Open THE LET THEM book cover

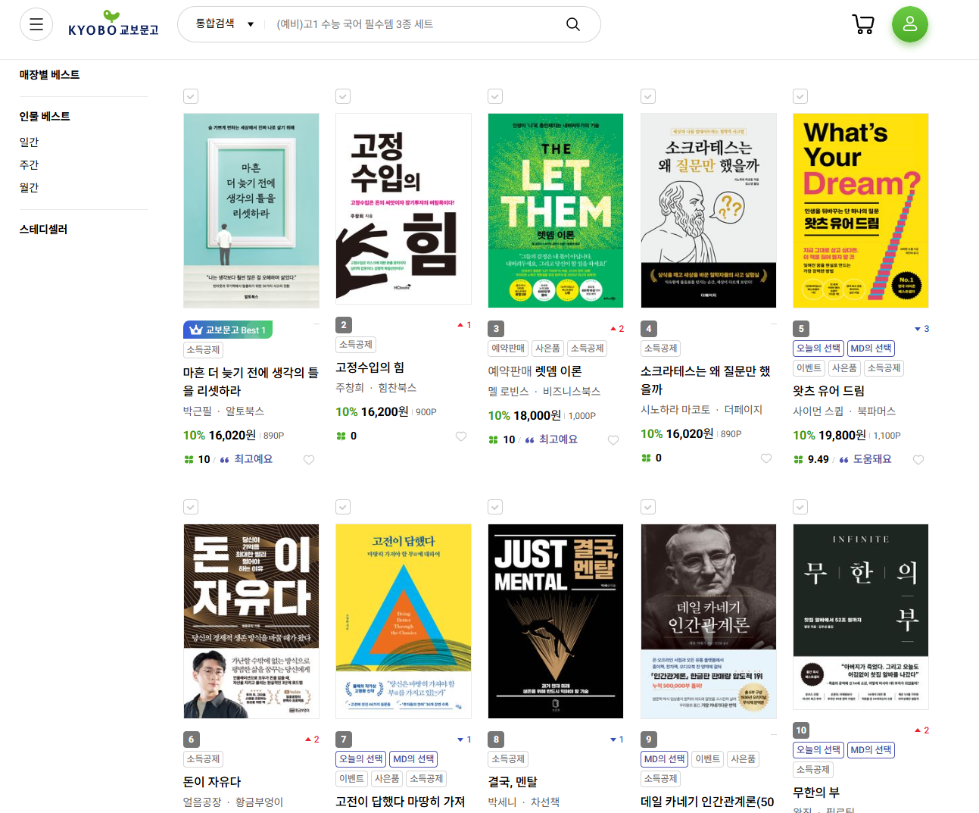coord(556,211)
